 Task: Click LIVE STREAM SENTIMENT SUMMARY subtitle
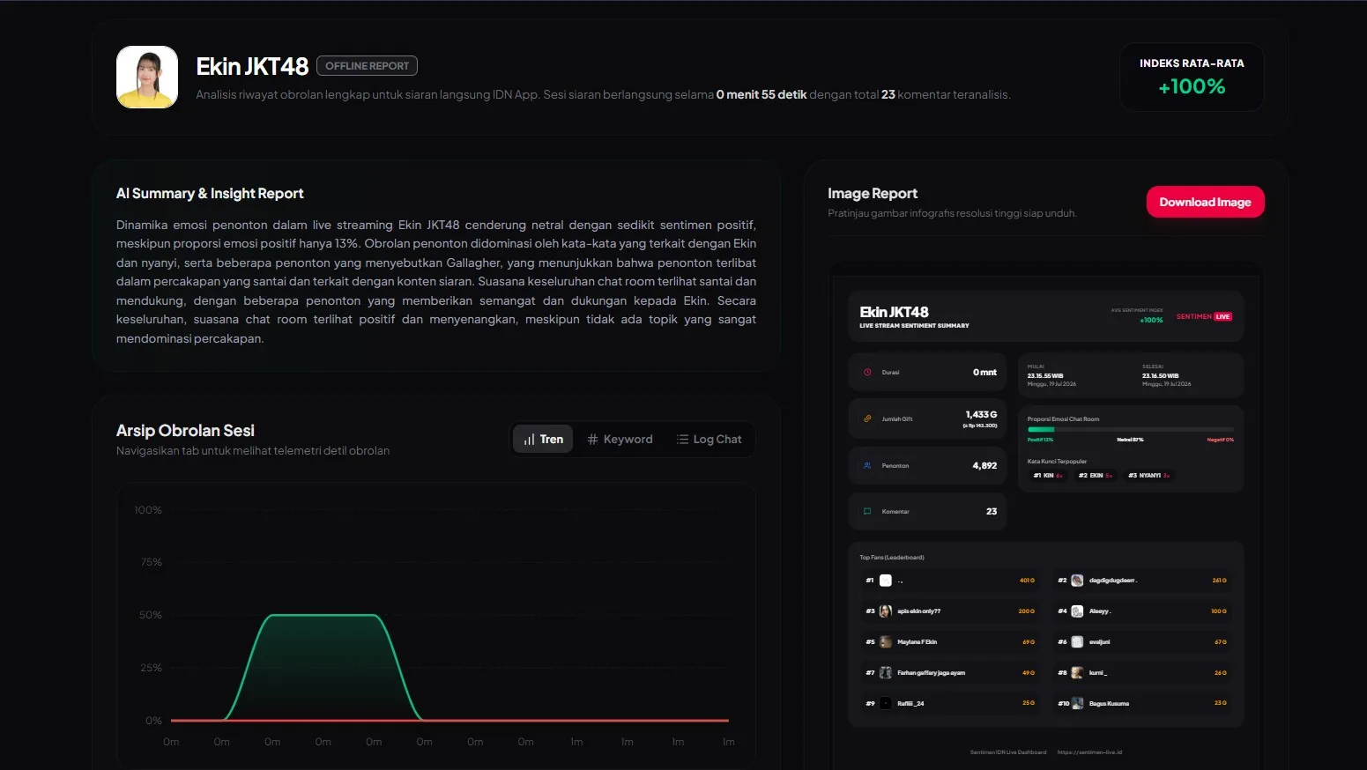tap(914, 326)
